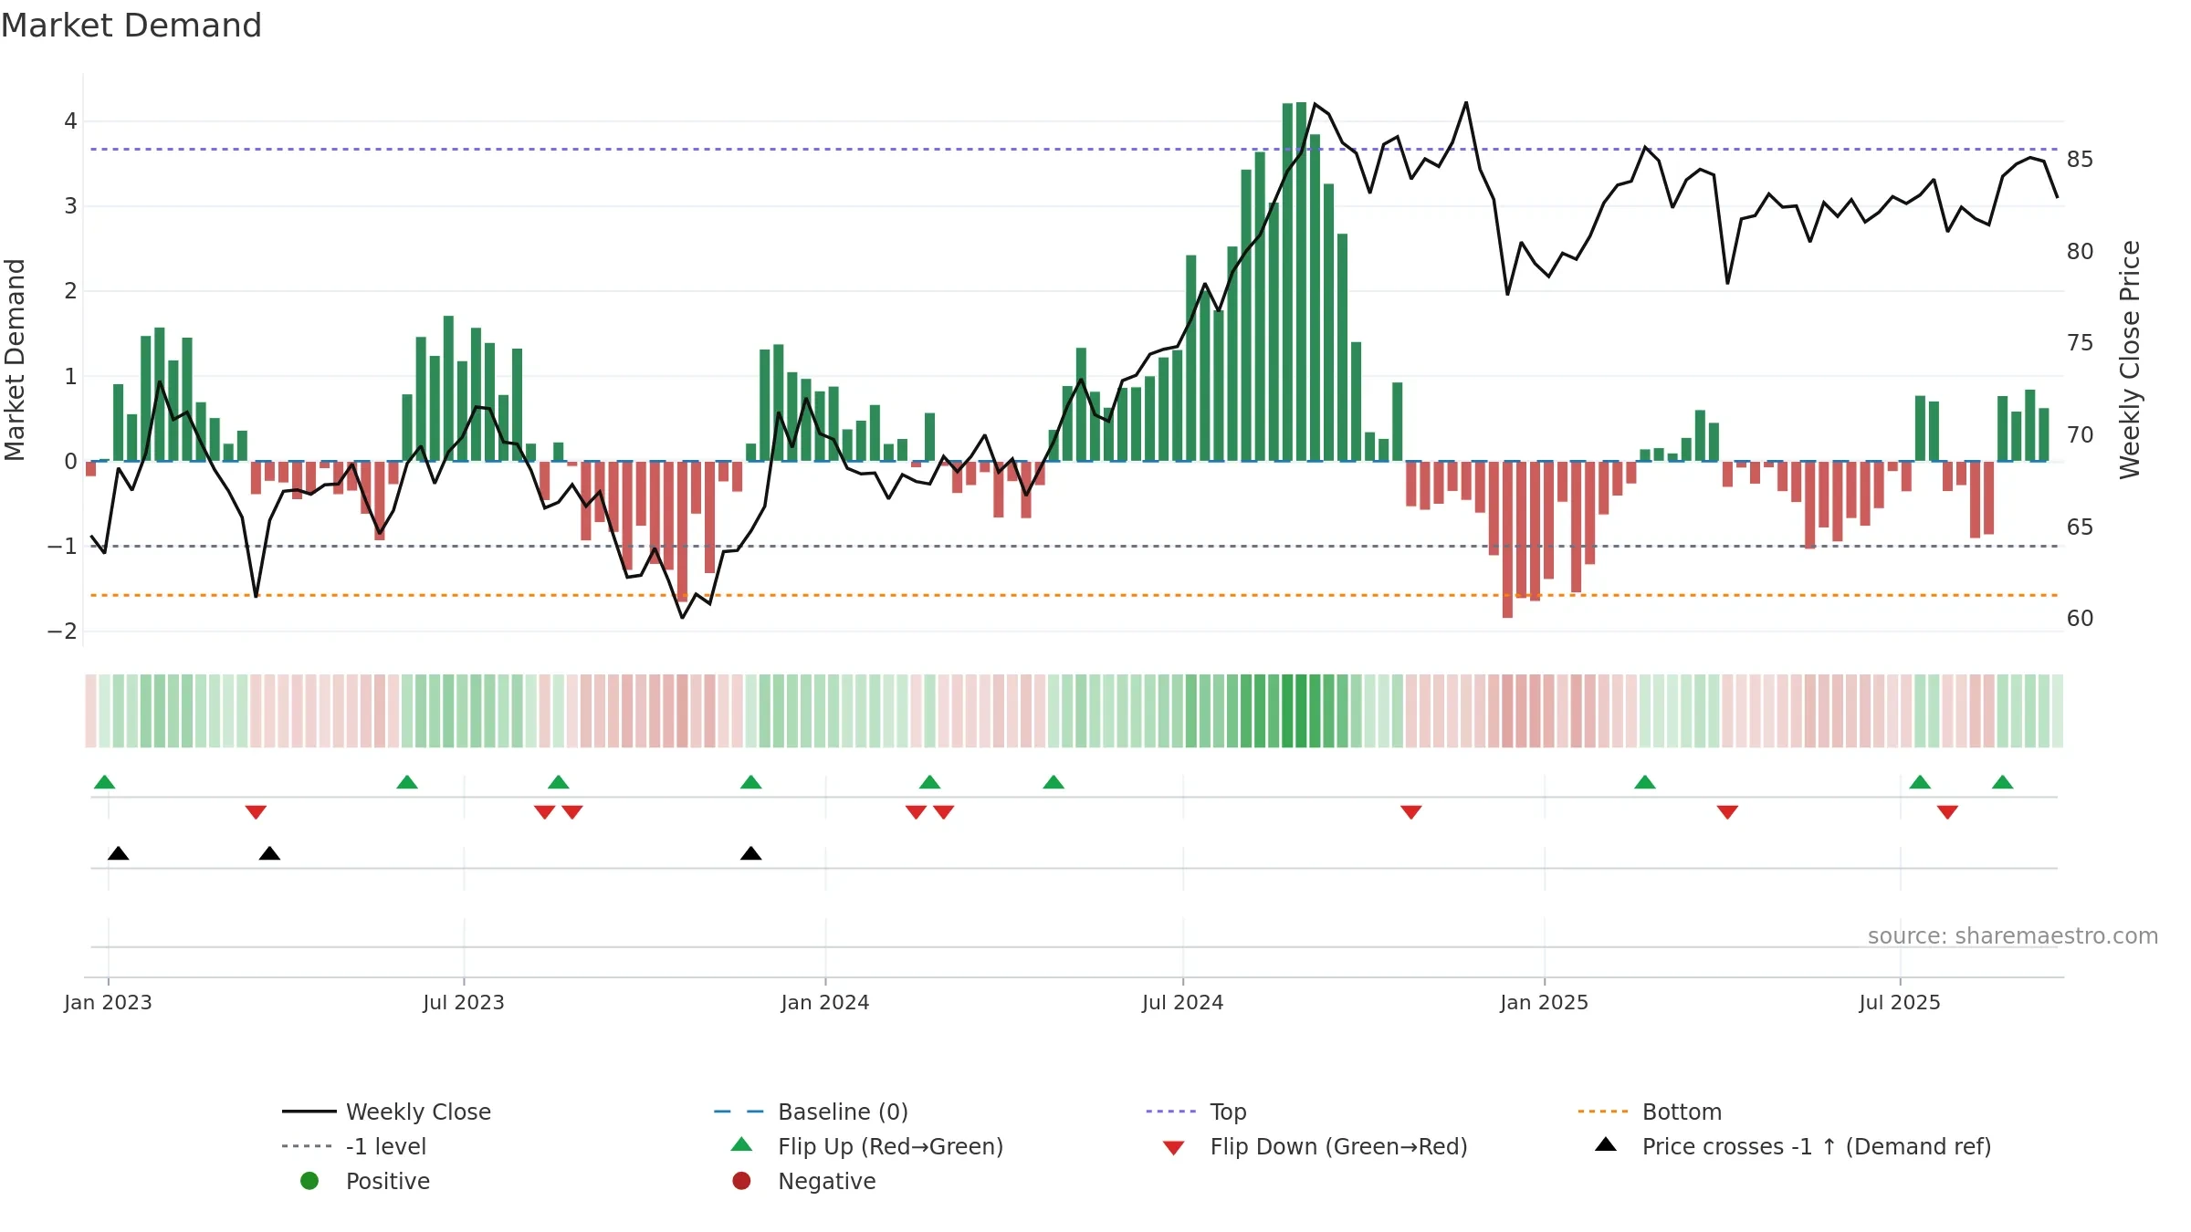Click the Jul 2025 x-axis label

click(x=1900, y=1002)
